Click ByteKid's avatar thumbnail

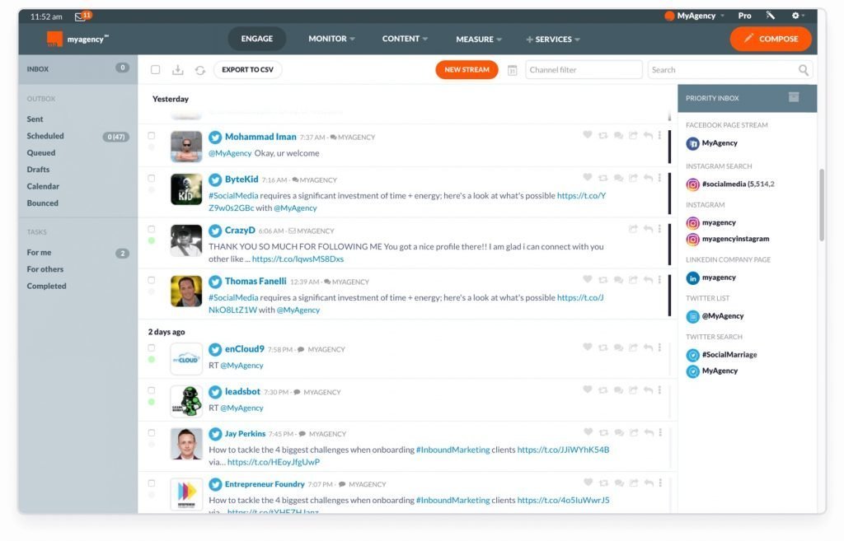[x=186, y=189]
